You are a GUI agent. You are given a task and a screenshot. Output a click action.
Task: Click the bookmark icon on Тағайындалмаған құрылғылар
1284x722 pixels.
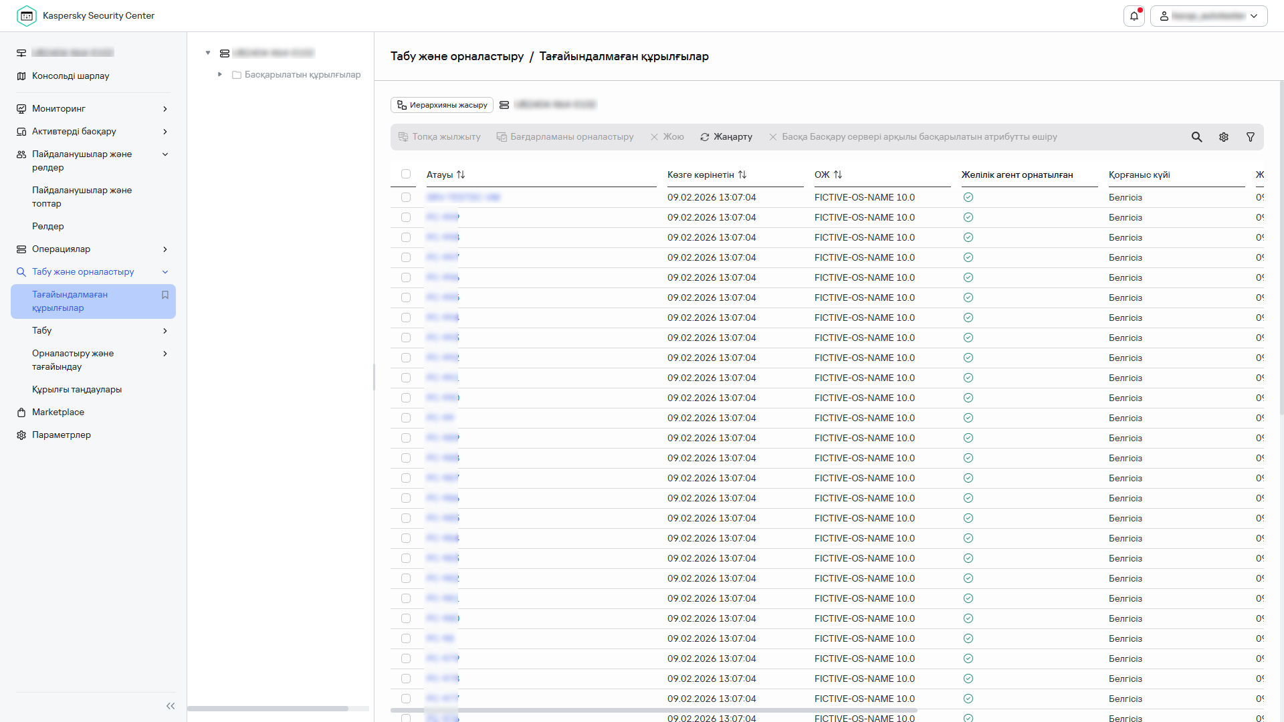[x=165, y=295]
